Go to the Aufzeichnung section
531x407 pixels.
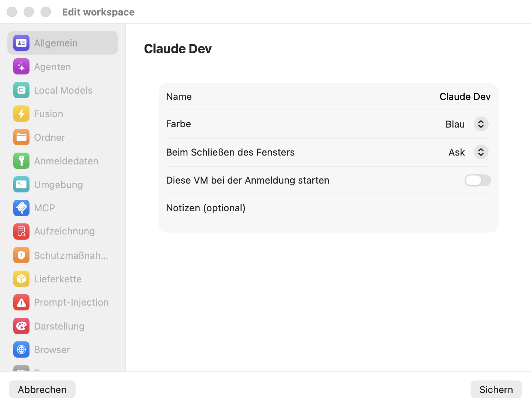pyautogui.click(x=63, y=232)
